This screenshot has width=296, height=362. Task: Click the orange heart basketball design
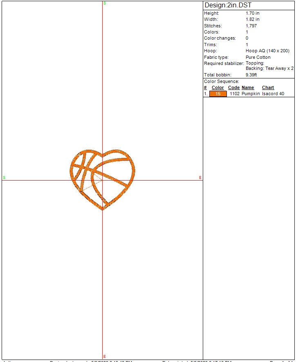pos(102,179)
